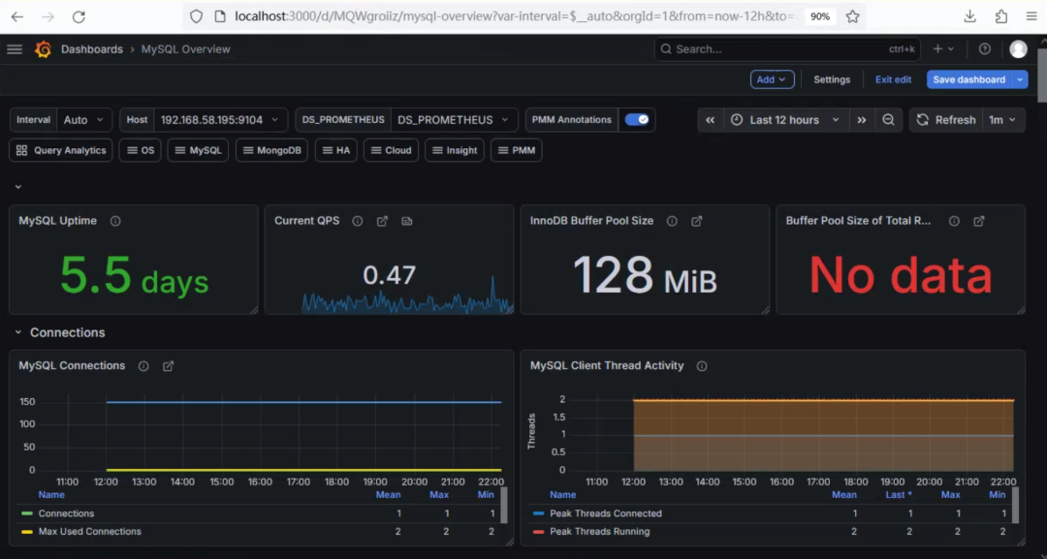
Task: Toggle Peak Threads Running legend series
Action: (x=600, y=532)
